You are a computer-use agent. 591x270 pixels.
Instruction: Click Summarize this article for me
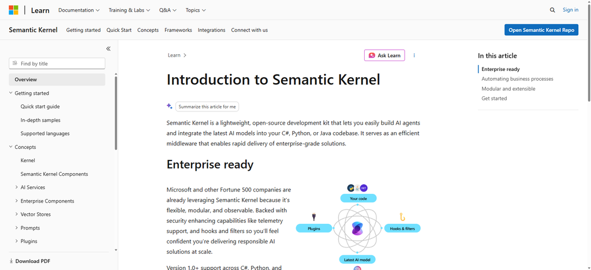[x=207, y=107]
